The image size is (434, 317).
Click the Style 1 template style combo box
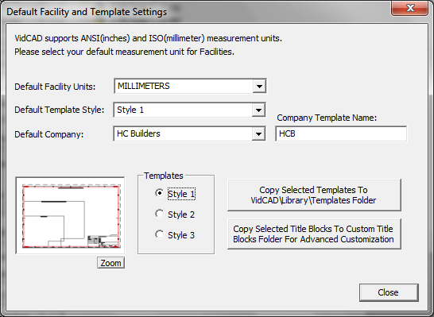click(190, 110)
